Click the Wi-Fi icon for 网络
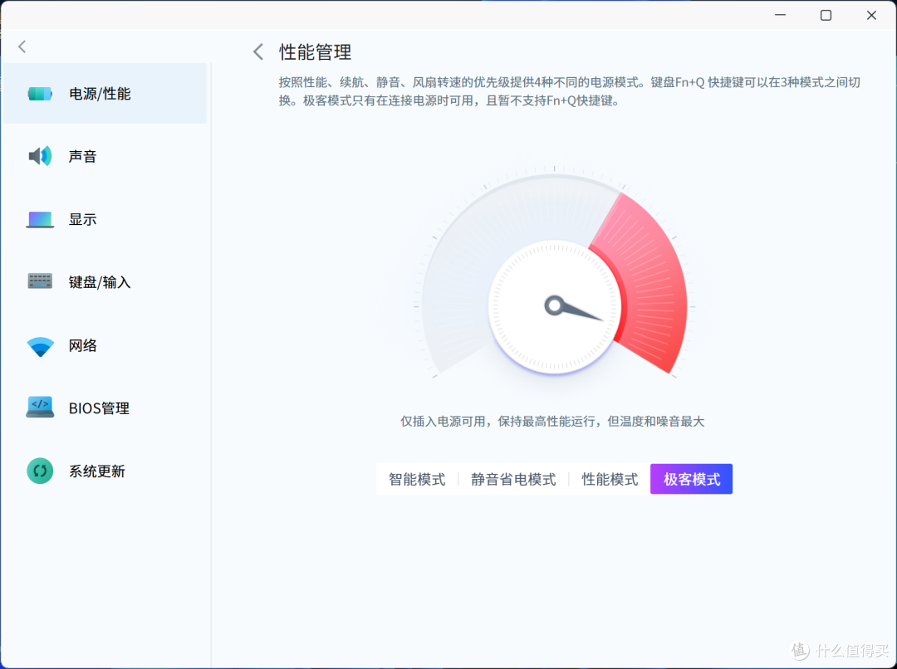The height and width of the screenshot is (669, 897). (x=40, y=346)
